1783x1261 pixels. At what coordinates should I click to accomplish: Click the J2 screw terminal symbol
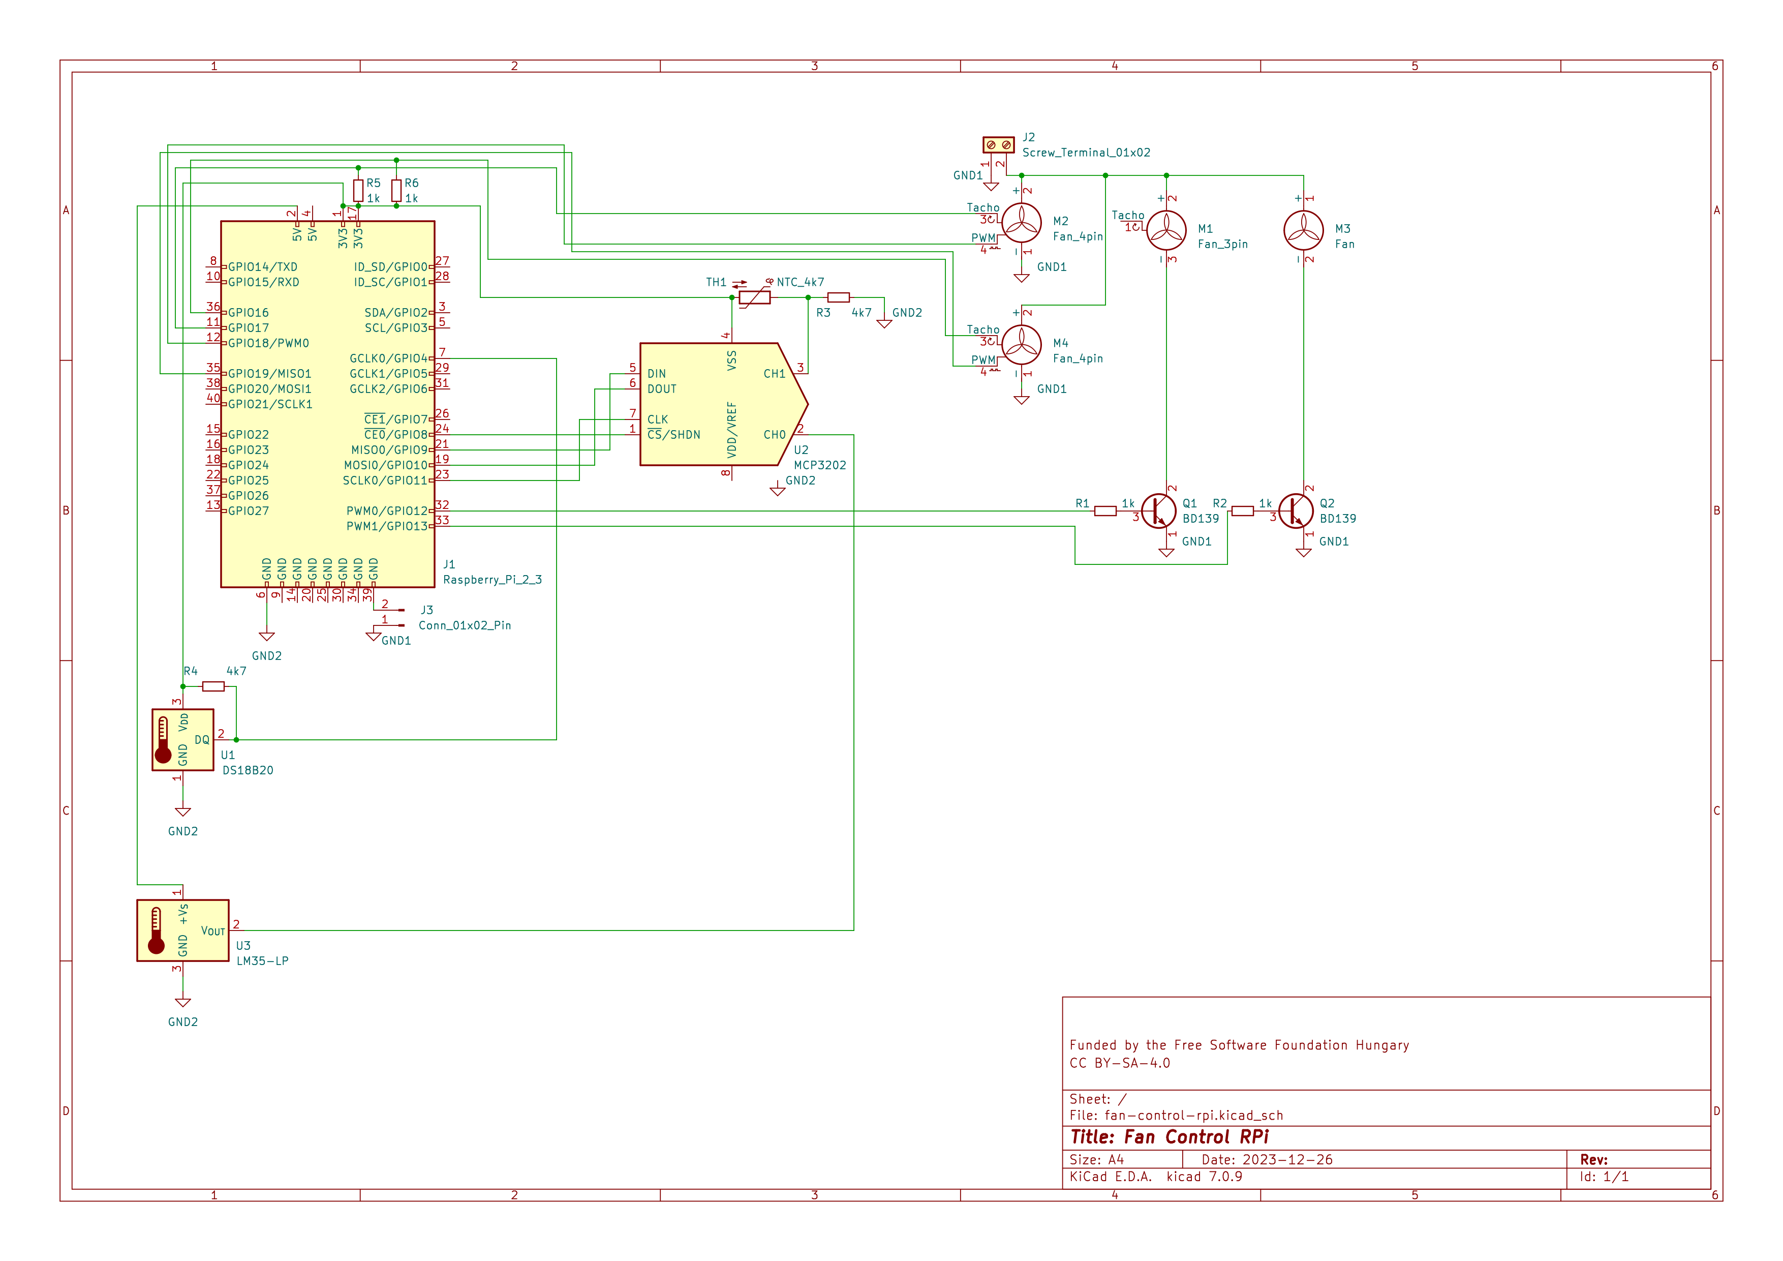tap(998, 144)
